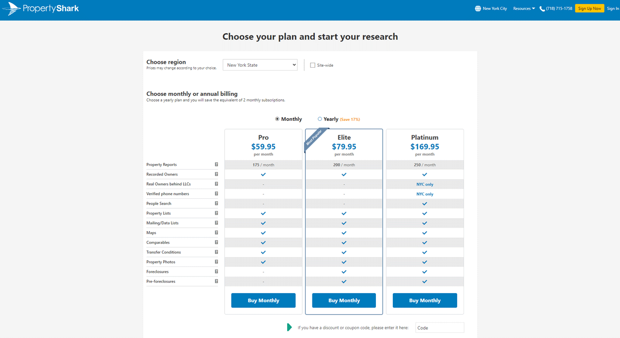Open the New York City location menu

pos(494,8)
